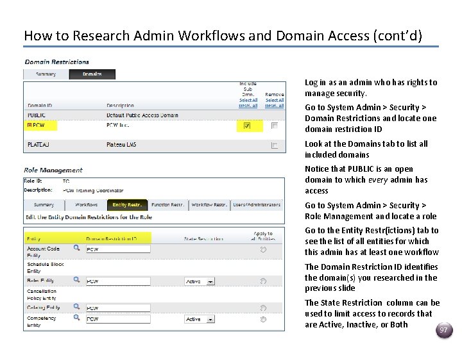Open the Workflow Restr. tab

(209, 205)
